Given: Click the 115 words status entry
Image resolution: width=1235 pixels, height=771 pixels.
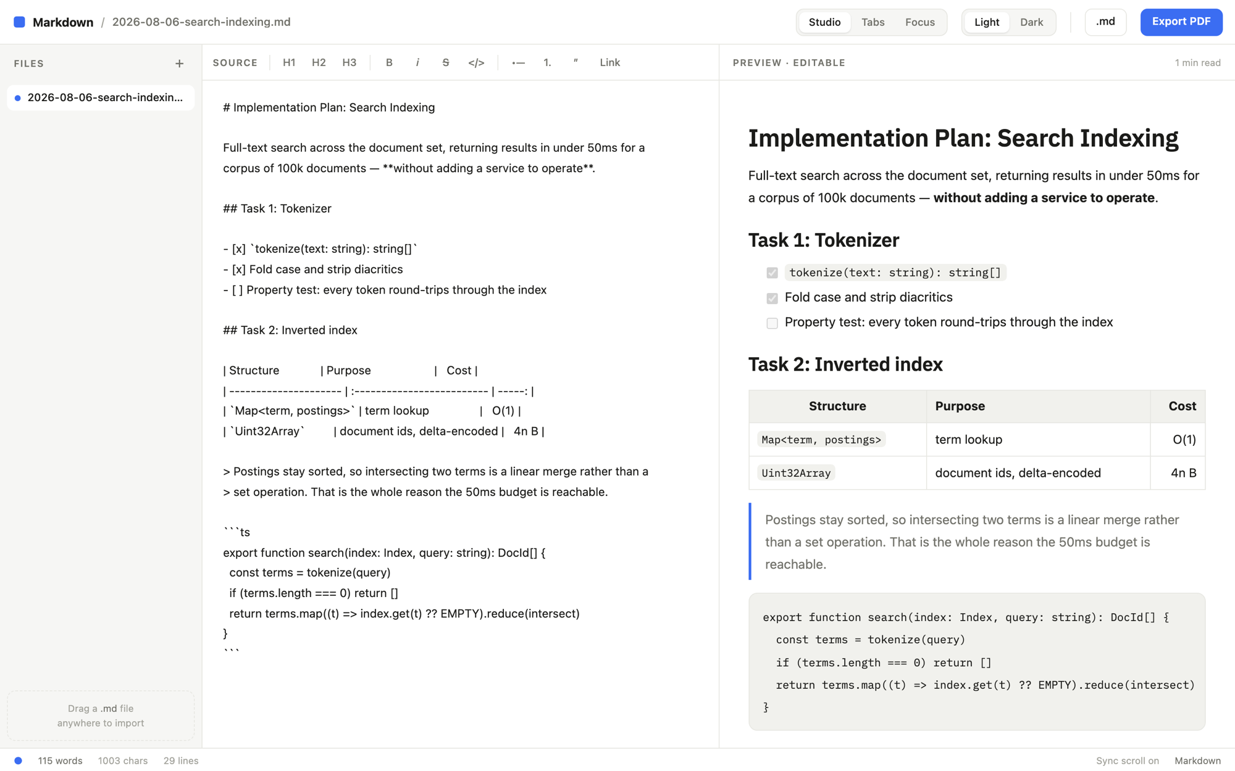Looking at the screenshot, I should click(x=60, y=761).
